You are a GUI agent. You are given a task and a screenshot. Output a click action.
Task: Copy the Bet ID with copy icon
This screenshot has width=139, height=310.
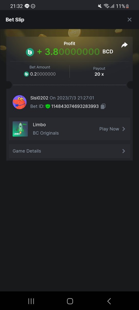tap(103, 106)
